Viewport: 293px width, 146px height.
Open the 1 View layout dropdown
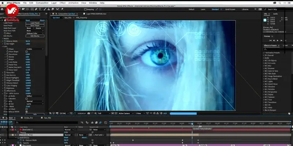140,113
